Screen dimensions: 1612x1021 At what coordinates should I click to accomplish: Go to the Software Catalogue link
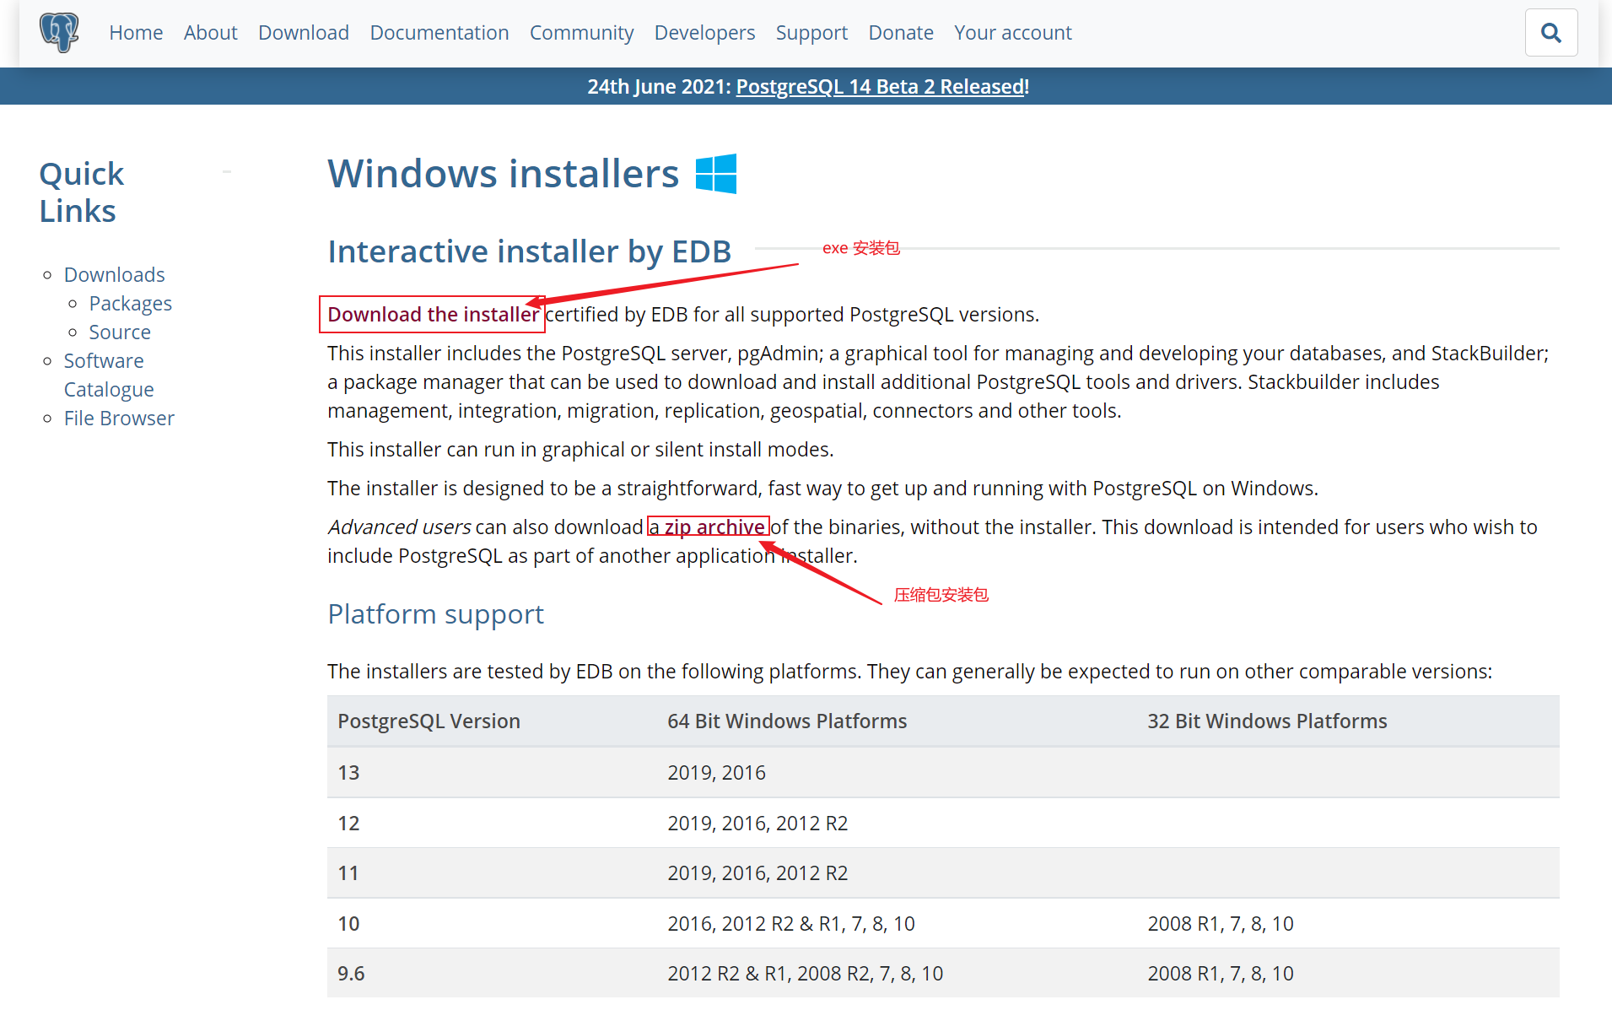[109, 375]
